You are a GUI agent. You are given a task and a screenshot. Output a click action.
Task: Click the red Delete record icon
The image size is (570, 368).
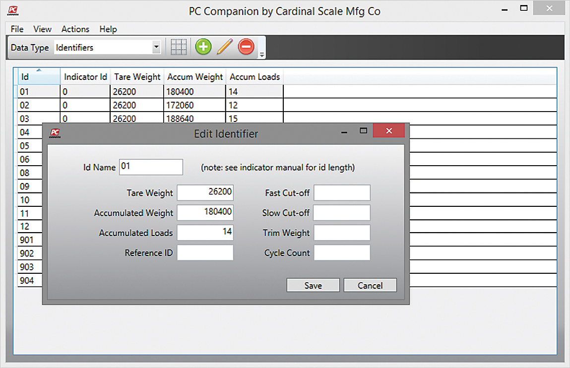point(246,47)
